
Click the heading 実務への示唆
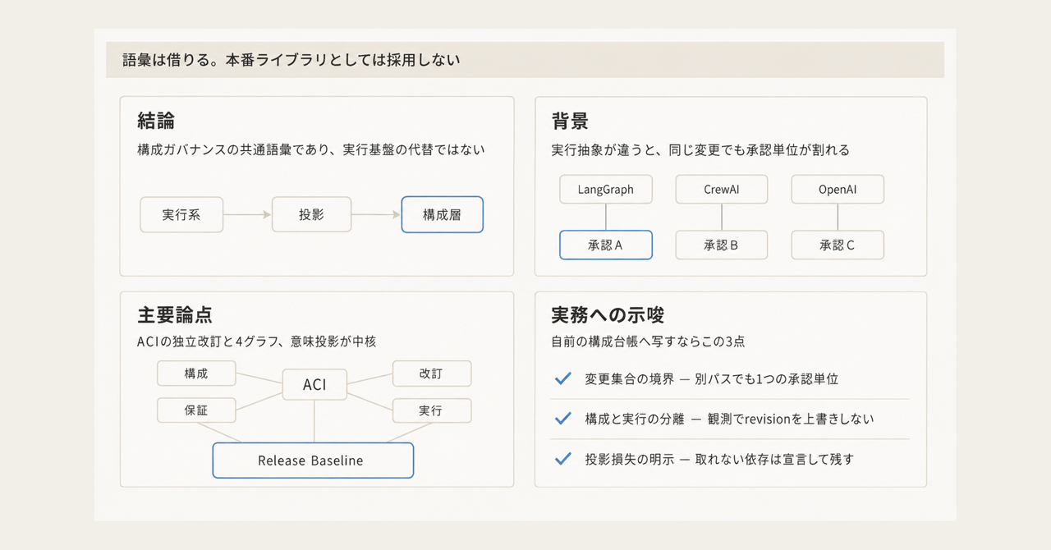[x=608, y=315]
